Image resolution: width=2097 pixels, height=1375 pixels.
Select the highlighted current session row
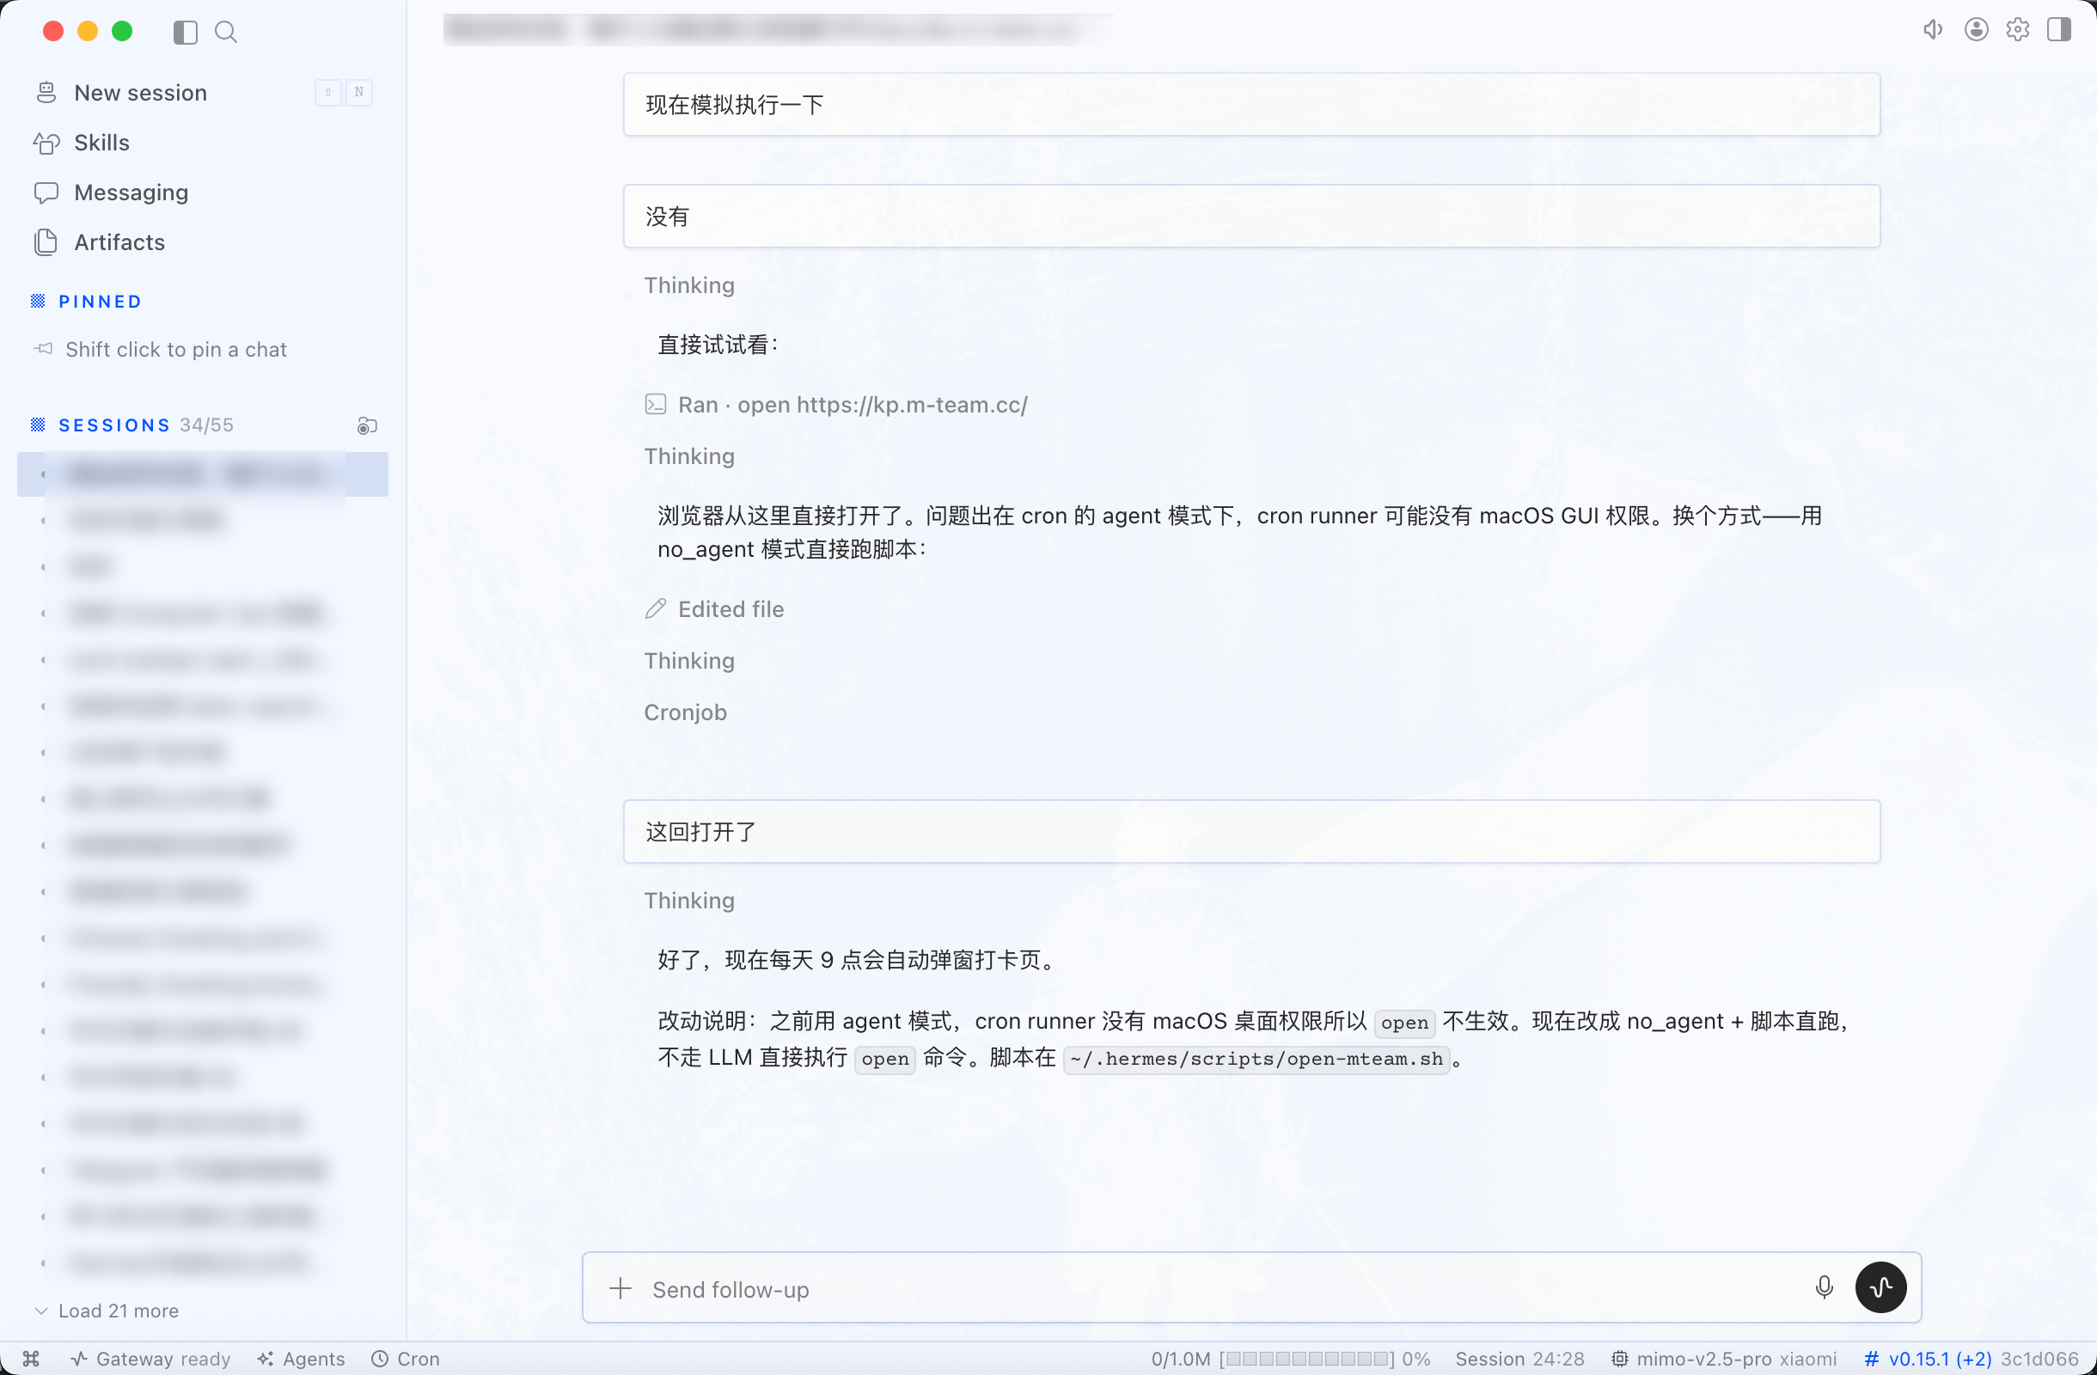pos(203,474)
